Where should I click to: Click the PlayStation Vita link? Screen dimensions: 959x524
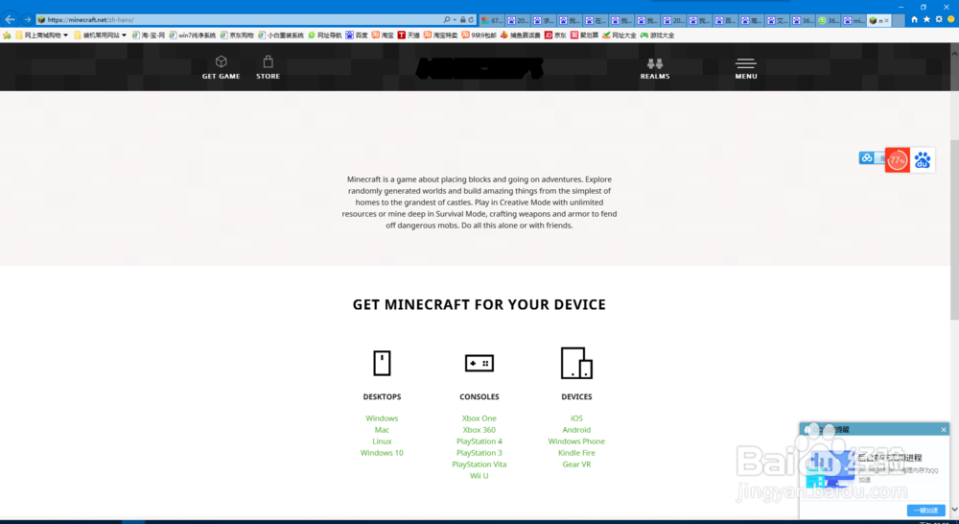(479, 464)
